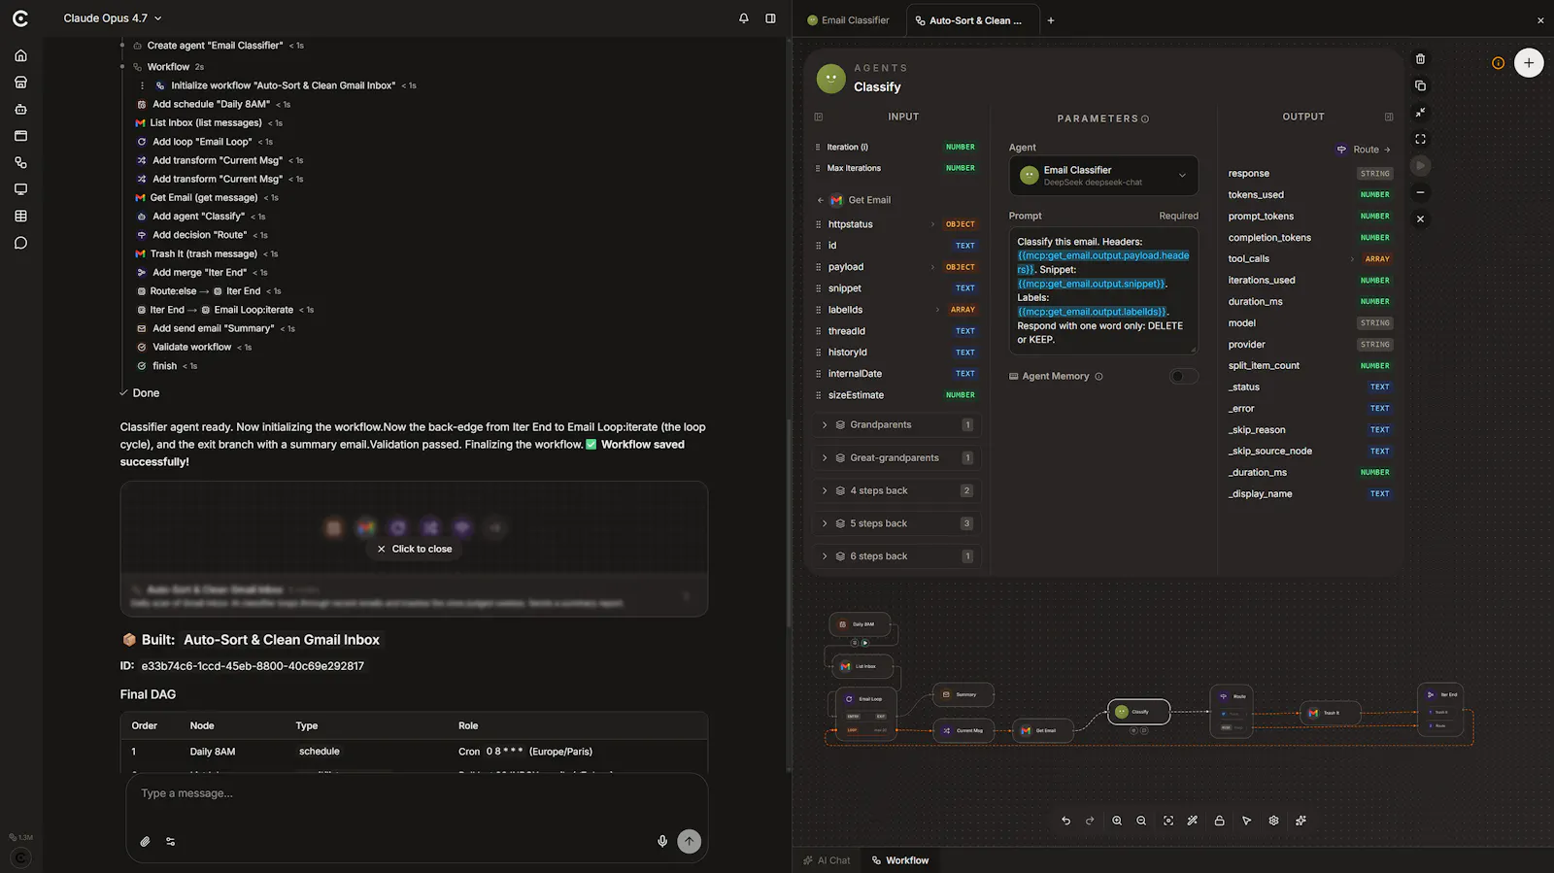Viewport: 1554px width, 873px height.
Task: Select the Email Loop node on canvas
Action: pyautogui.click(x=866, y=715)
